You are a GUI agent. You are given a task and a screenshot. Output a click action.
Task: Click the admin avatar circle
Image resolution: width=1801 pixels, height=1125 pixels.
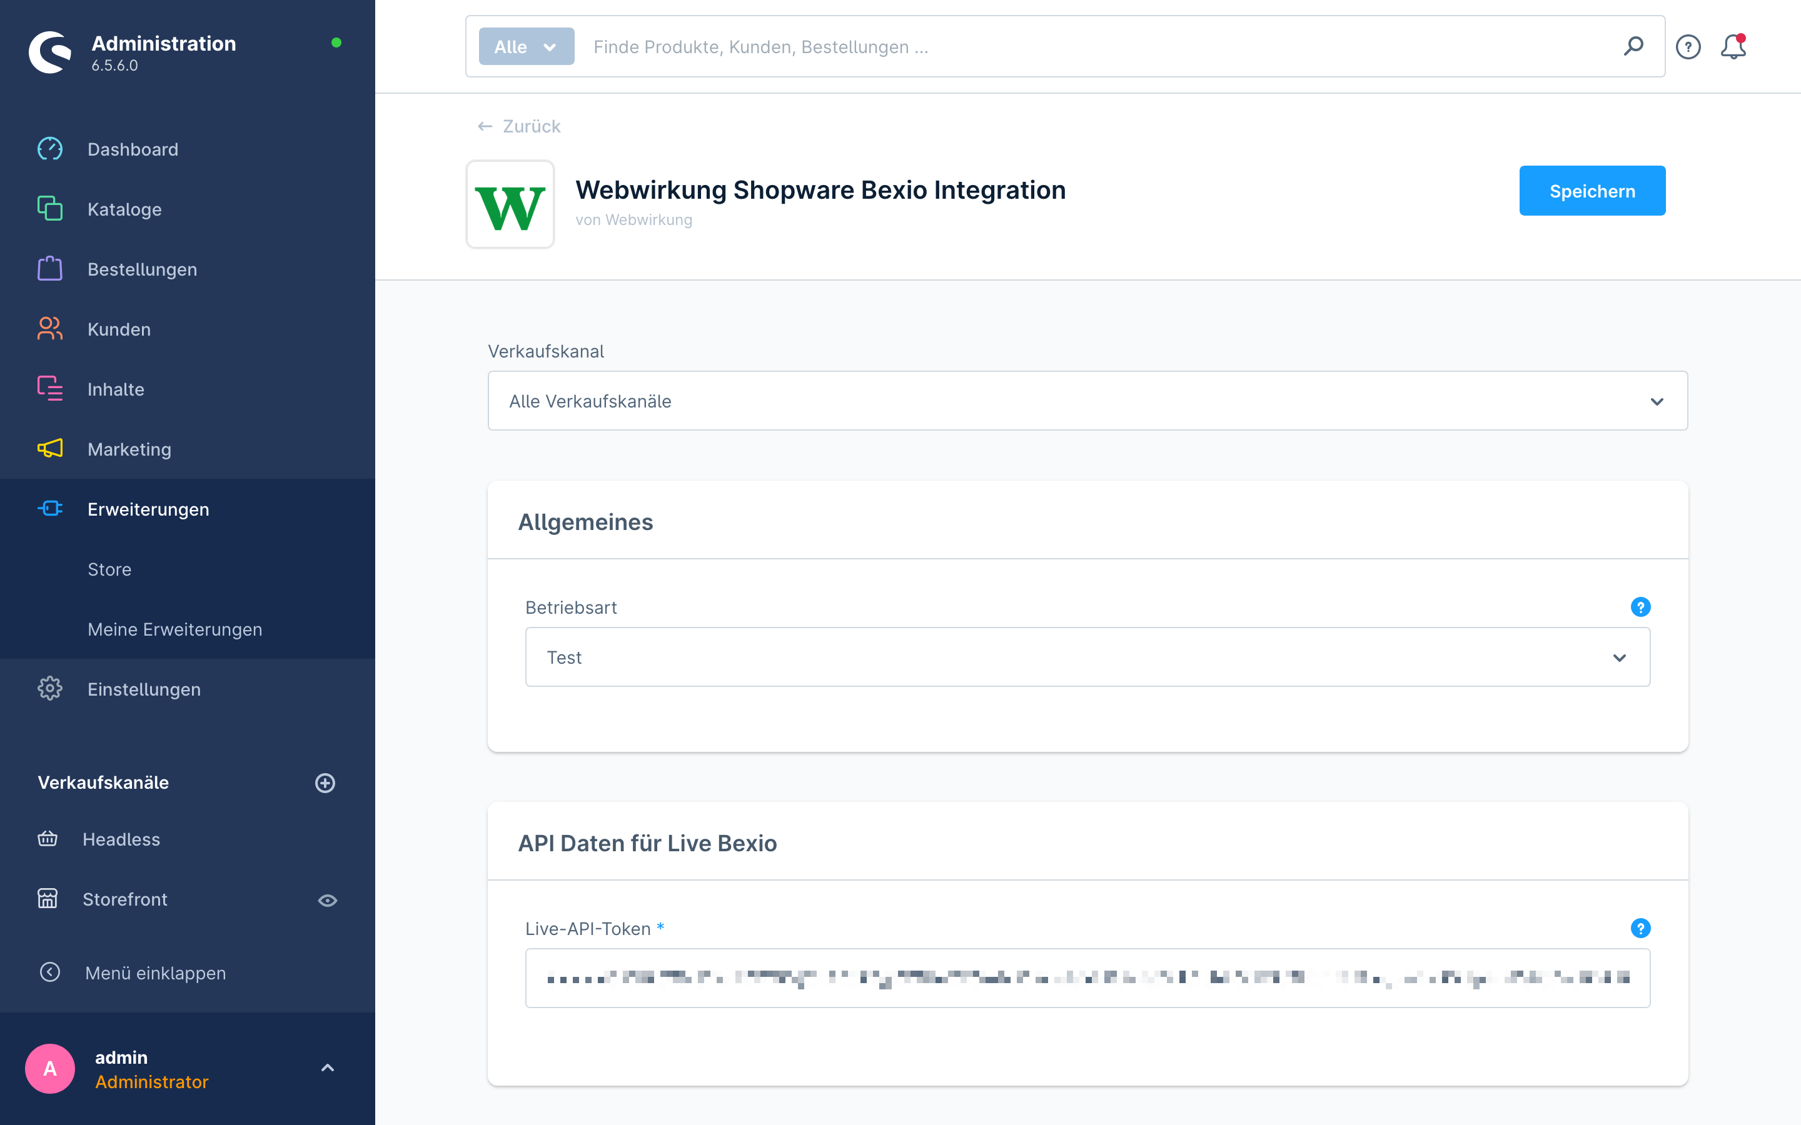click(x=50, y=1069)
